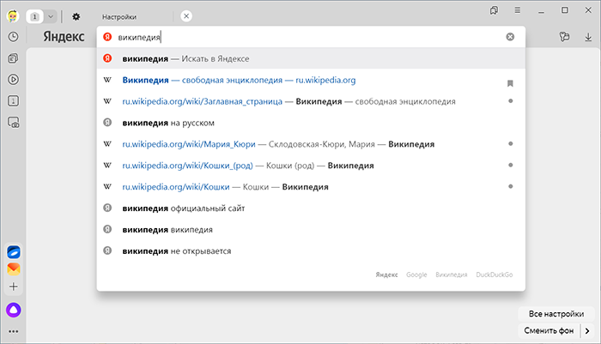Open the profile avatar icon
This screenshot has height=344, width=601.
click(13, 16)
